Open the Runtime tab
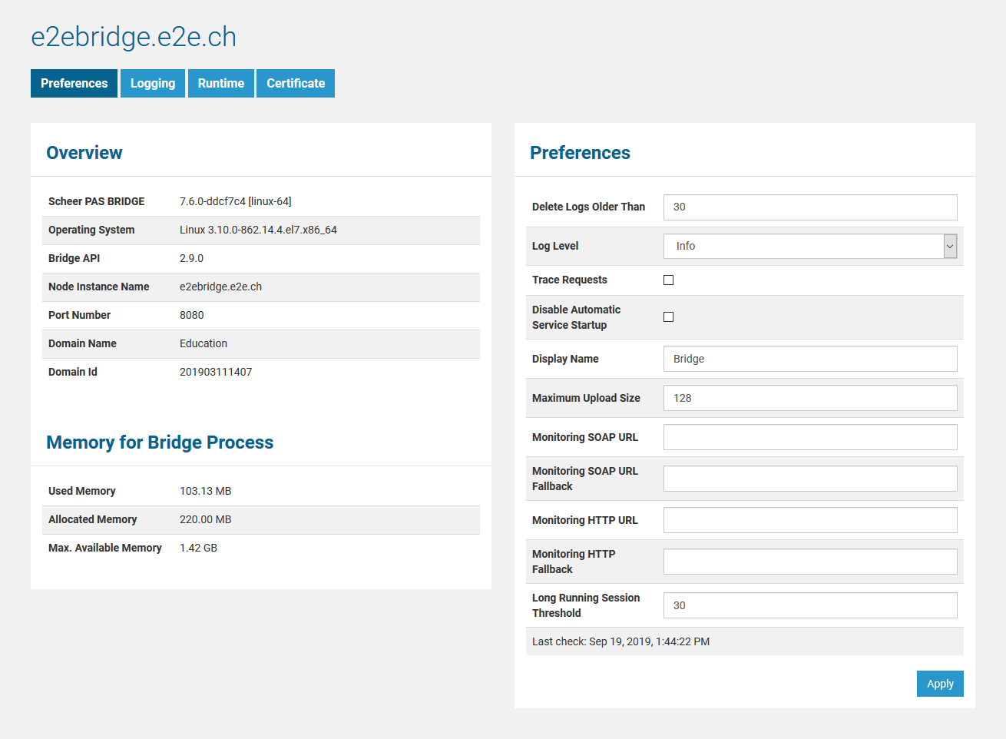Screen dimensions: 1006x739 click(220, 83)
